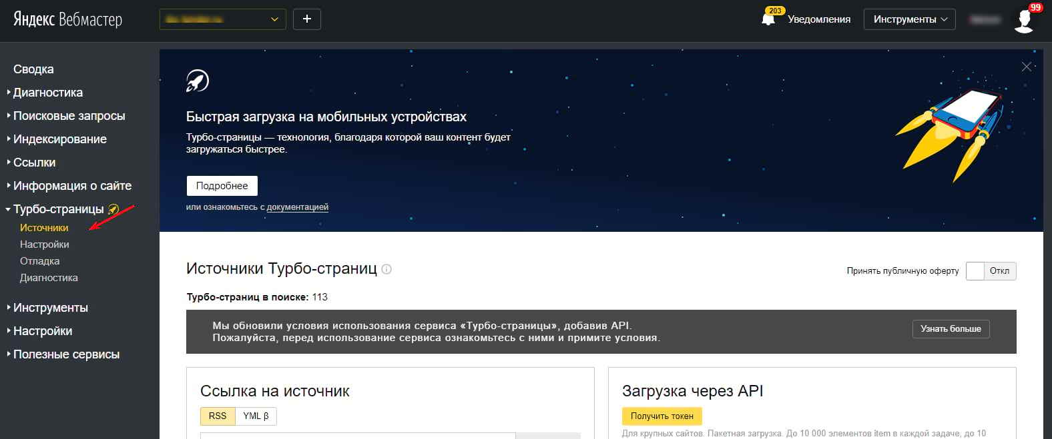Click the rocket icon in the banner
The width and height of the screenshot is (1052, 439).
[197, 81]
